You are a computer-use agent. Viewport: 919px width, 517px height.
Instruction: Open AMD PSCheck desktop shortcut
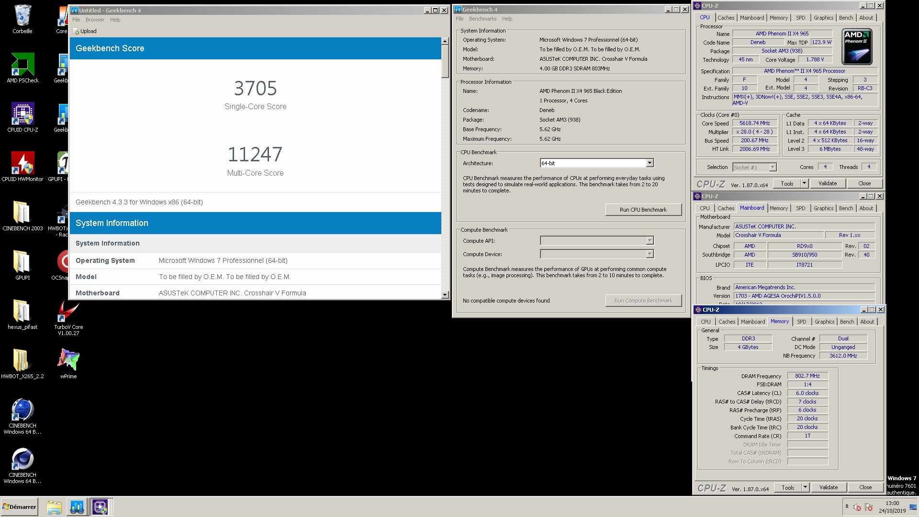pyautogui.click(x=22, y=68)
